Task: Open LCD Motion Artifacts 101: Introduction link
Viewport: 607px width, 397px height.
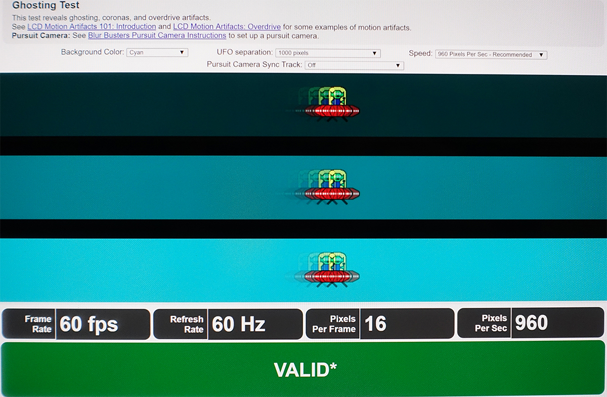Action: (92, 26)
